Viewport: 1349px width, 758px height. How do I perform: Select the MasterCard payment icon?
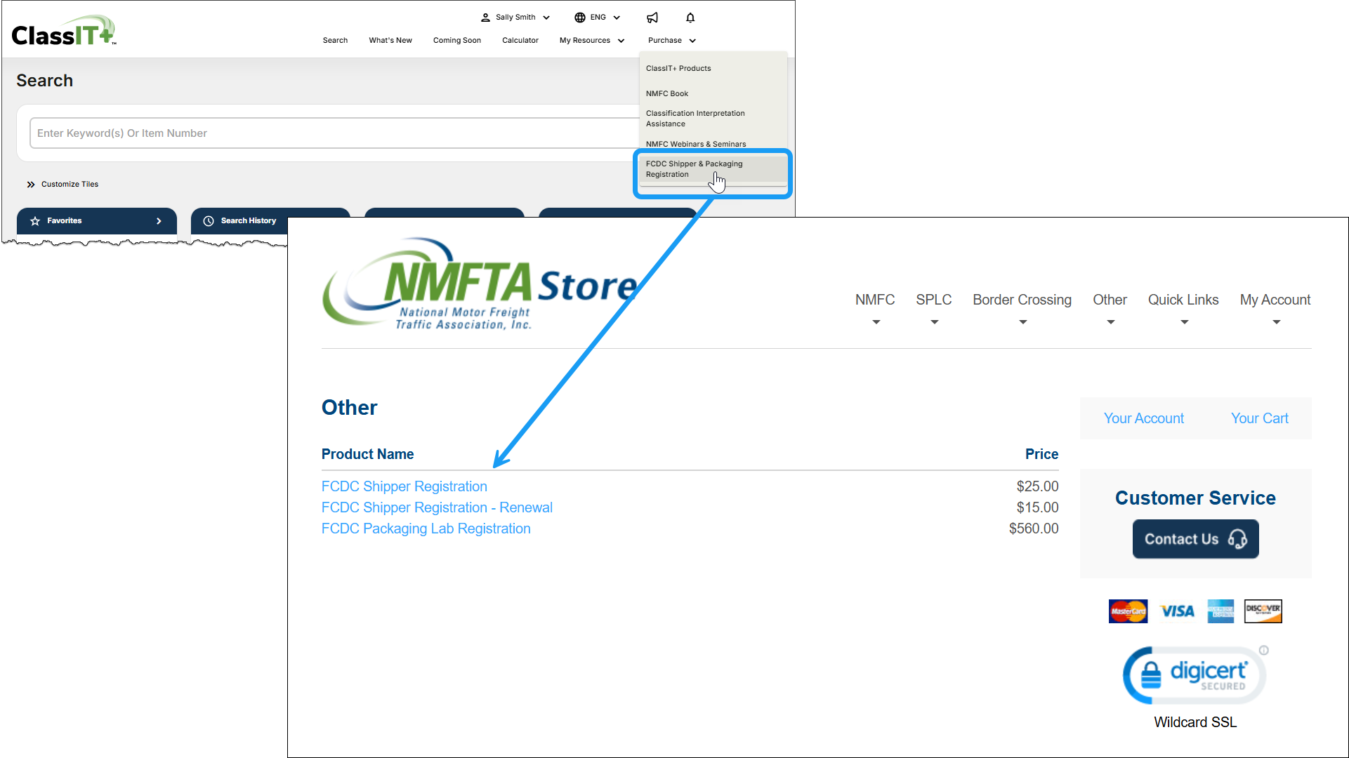pyautogui.click(x=1128, y=611)
